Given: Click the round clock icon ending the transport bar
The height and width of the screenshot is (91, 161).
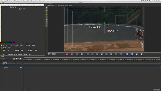Looking at the screenshot, I should pos(142,54).
